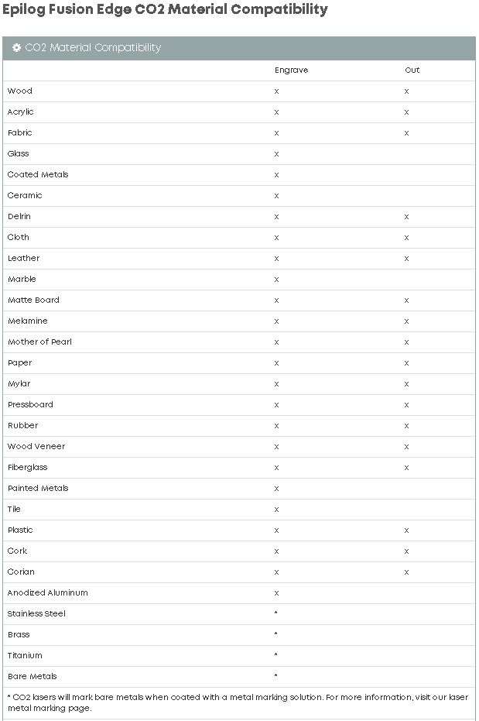Click Engrave X for Anodized Aluminum
The image size is (479, 721).
[276, 593]
